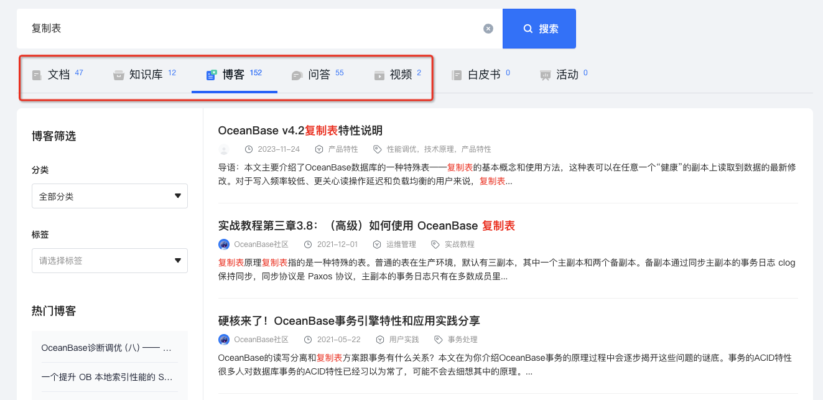Open article OceanBase v4.2复制表特性说明

coord(300,131)
